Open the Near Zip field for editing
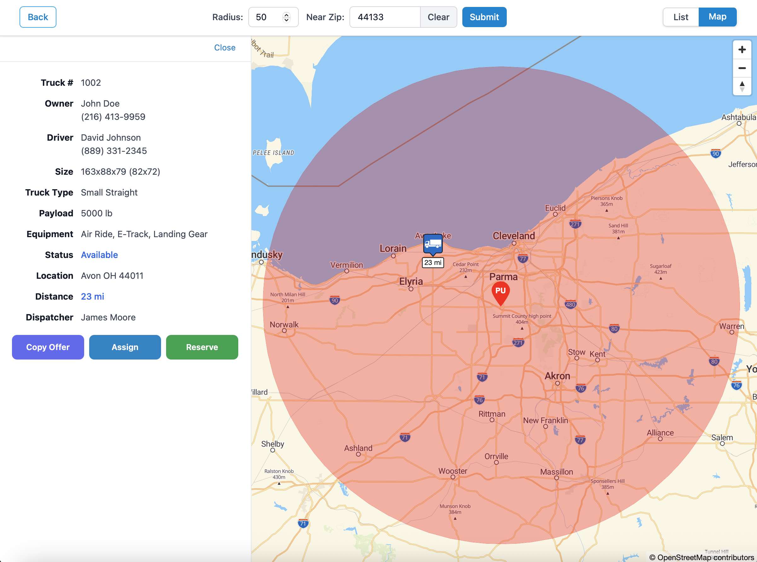Image resolution: width=757 pixels, height=562 pixels. click(384, 17)
